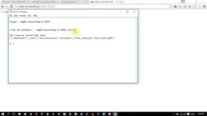Go back in the browser
This screenshot has height=116, width=207.
[3, 6]
